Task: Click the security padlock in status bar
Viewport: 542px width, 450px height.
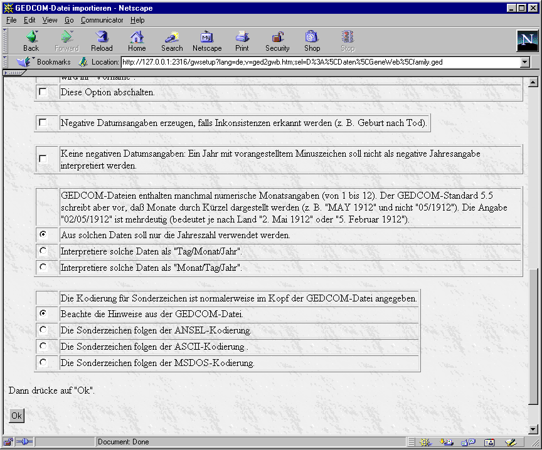Action: click(x=8, y=442)
